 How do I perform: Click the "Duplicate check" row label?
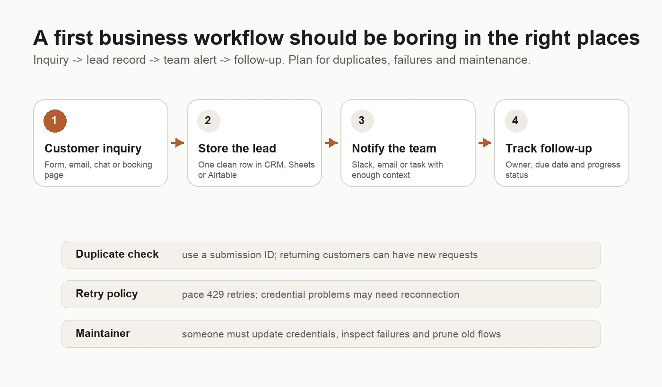coord(117,254)
